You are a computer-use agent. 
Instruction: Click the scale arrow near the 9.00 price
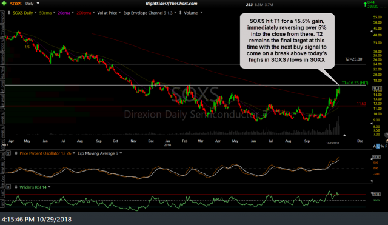click(372, 123)
